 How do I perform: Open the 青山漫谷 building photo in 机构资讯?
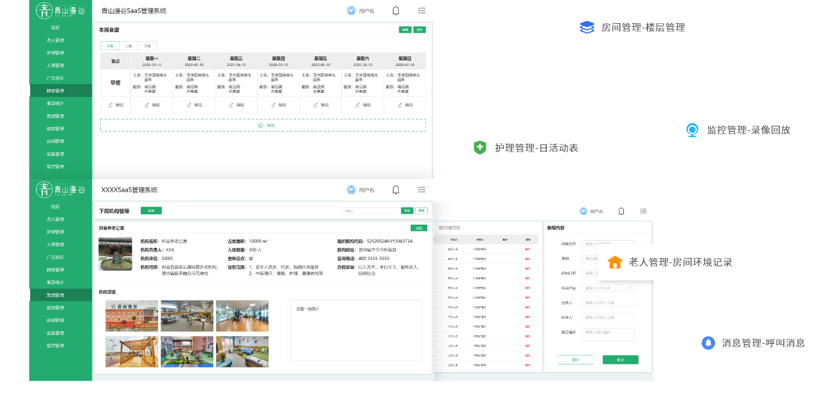point(132,316)
